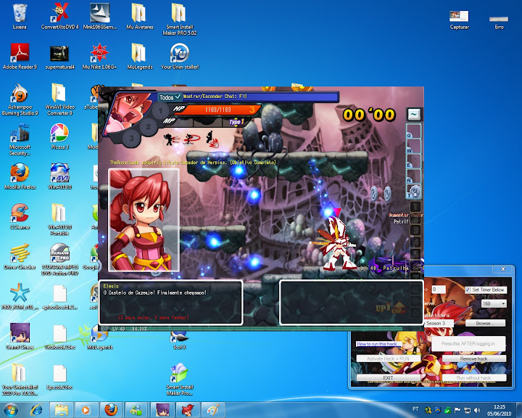Image resolution: width=522 pixels, height=418 pixels.
Task: Launch Microsoft Security Essentials shortcut
Action: 20,139
